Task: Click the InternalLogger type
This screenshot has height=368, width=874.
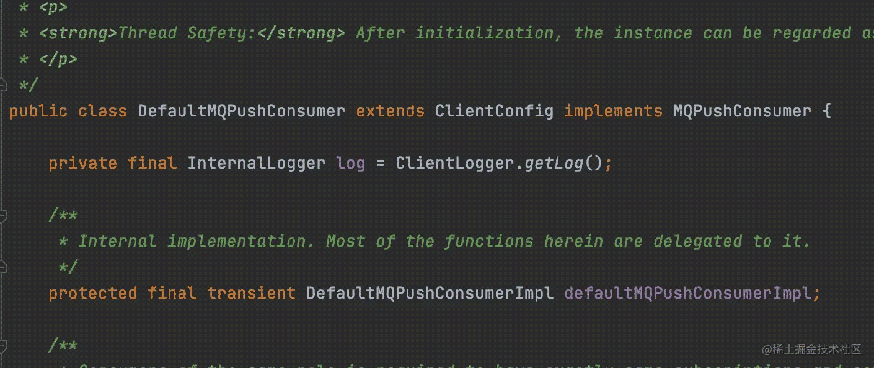Action: click(256, 163)
